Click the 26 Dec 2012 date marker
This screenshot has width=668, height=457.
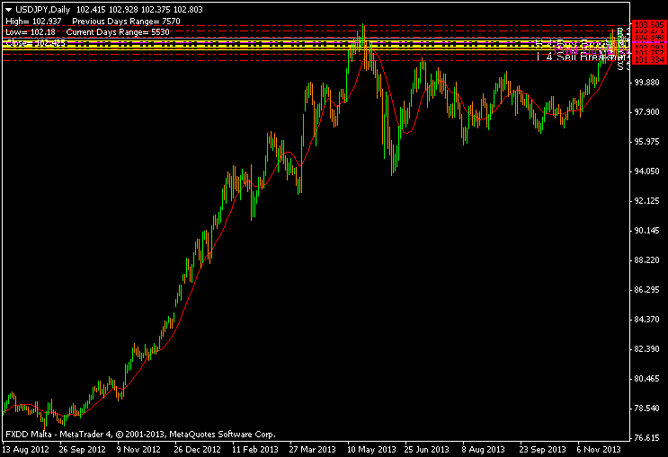[x=197, y=449]
